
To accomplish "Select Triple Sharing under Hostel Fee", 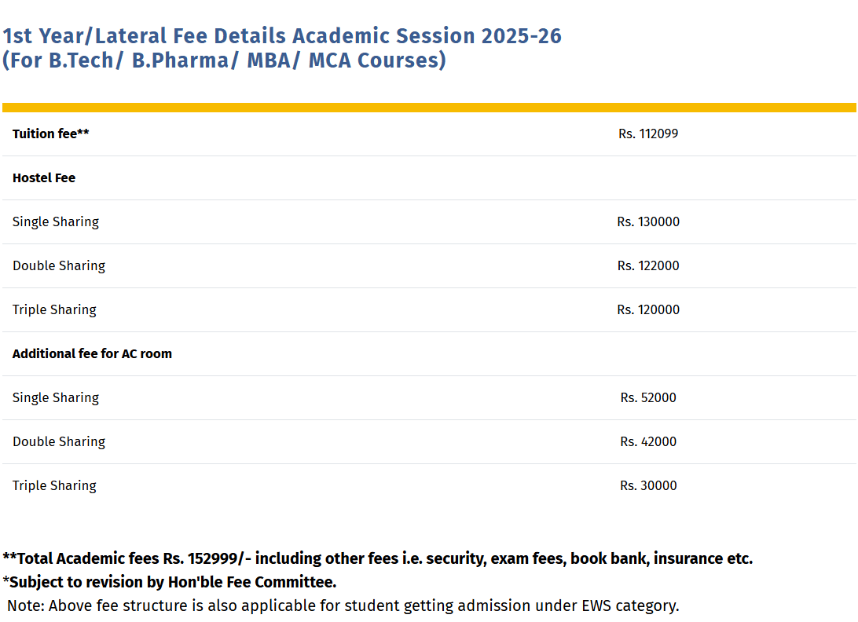I will pyautogui.click(x=54, y=309).
